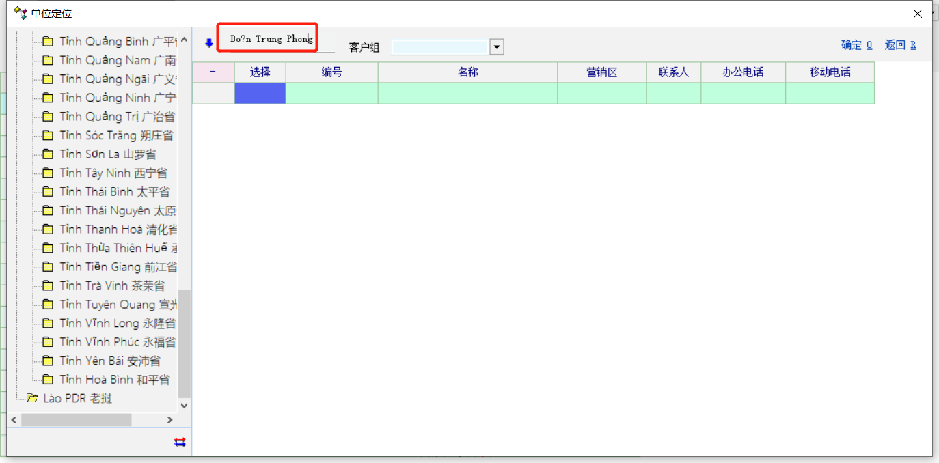This screenshot has width=939, height=463.
Task: Click the minus header cell in grid
Action: [x=213, y=72]
